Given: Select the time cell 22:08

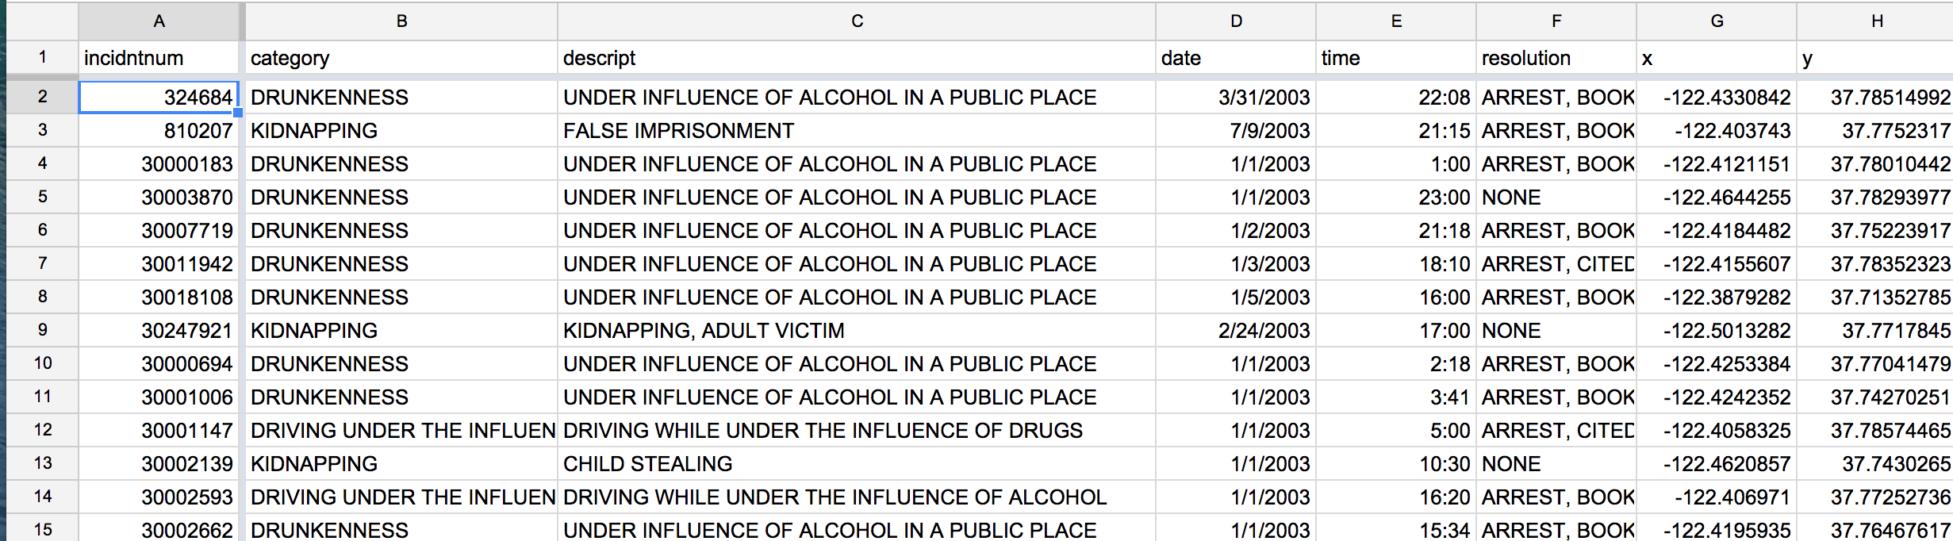Looking at the screenshot, I should [x=1396, y=97].
